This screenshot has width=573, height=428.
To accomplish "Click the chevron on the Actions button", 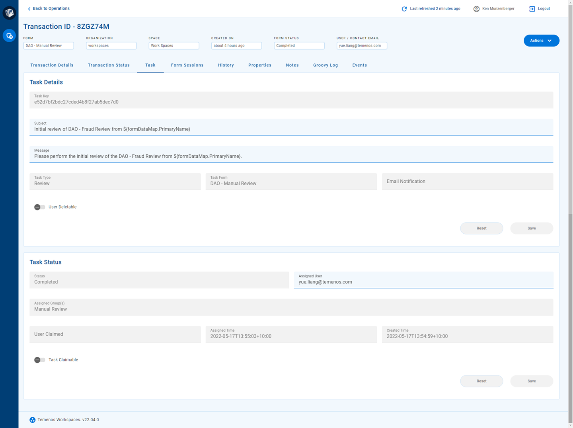I will pyautogui.click(x=550, y=41).
